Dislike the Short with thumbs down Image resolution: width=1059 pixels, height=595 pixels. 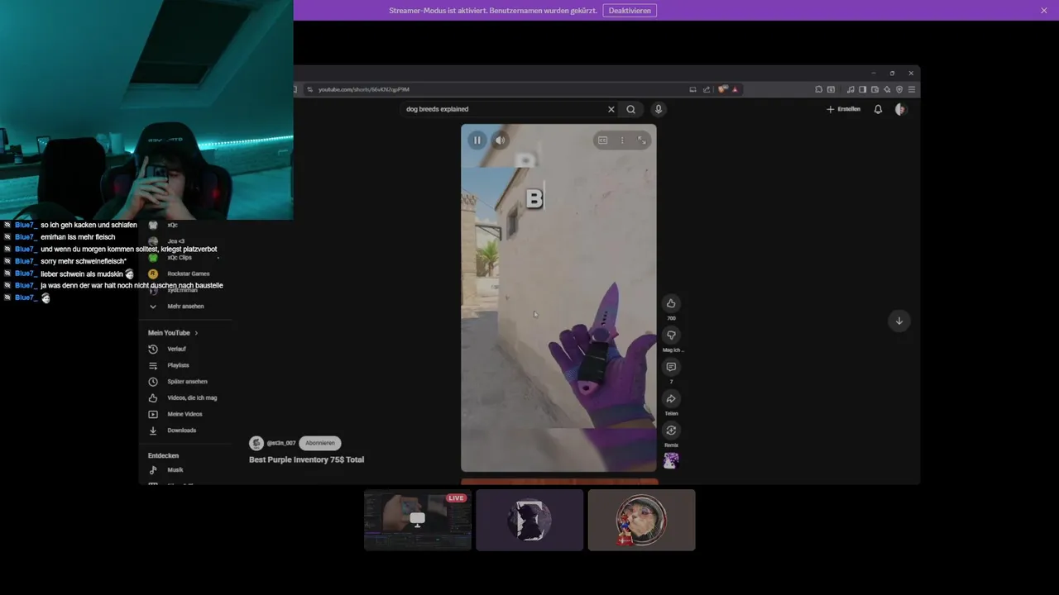click(x=671, y=335)
